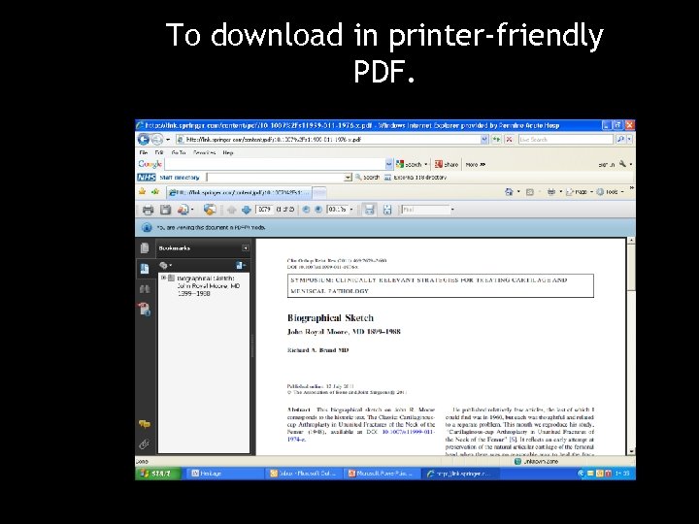The width and height of the screenshot is (699, 524).
Task: Click the Add to Favorites star-plus icon
Action: point(155,191)
